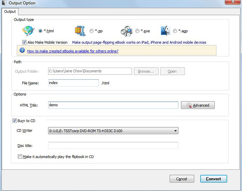Close the Output Option dialog

click(233, 2)
